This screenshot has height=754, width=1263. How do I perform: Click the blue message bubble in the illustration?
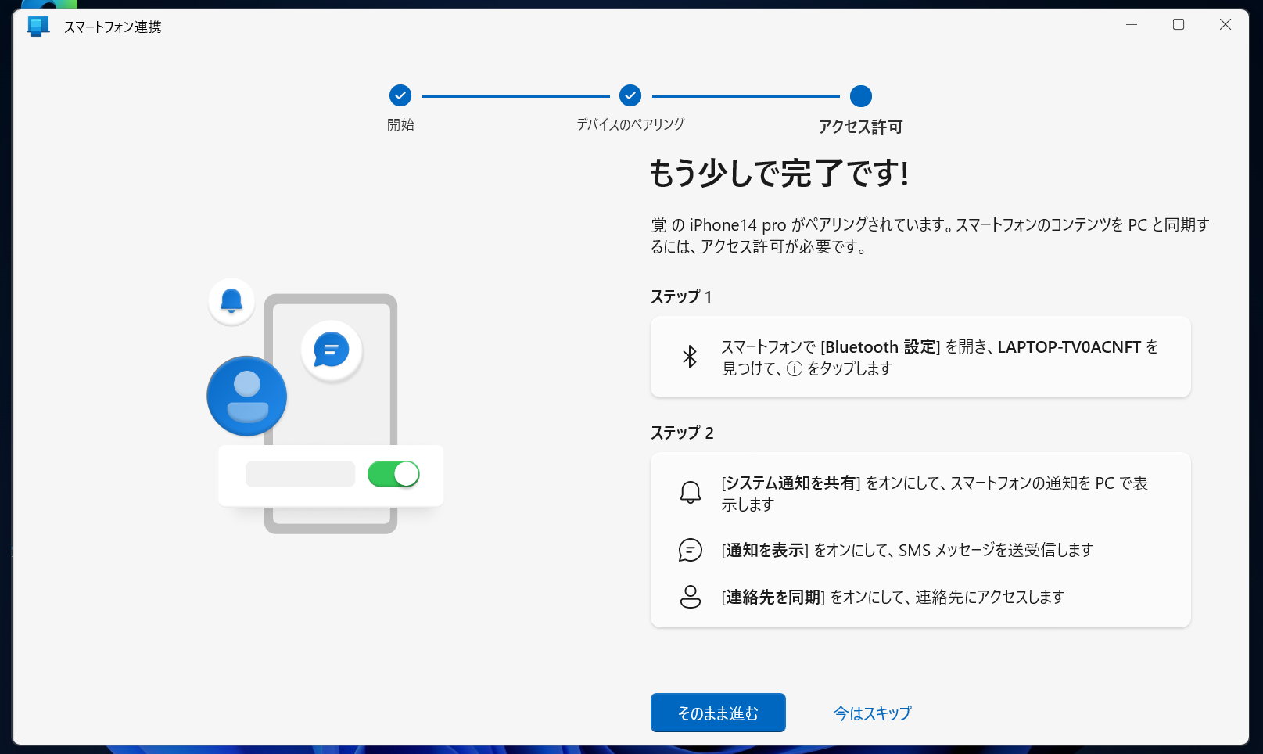click(332, 350)
